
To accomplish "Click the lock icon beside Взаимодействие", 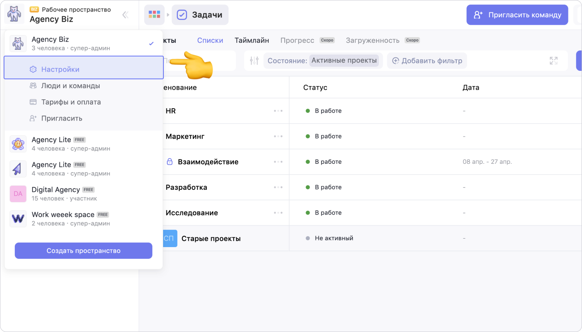I will click(169, 162).
